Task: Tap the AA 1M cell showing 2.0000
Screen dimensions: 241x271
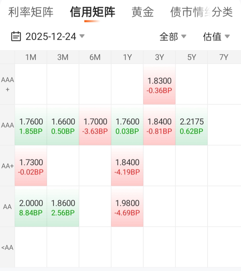Action: [31, 207]
